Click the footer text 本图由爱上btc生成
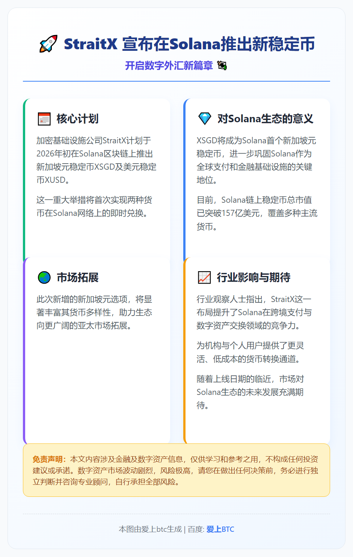Screen dimensions: 353x557 point(150,529)
